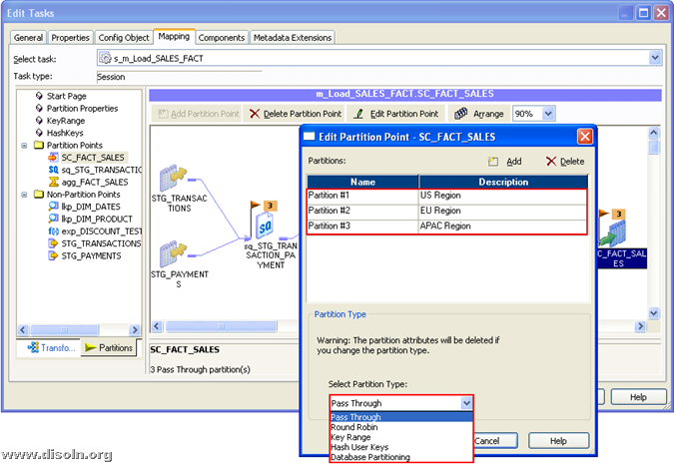
Task: Click Delete Partition Point in toolbar
Action: tap(296, 114)
